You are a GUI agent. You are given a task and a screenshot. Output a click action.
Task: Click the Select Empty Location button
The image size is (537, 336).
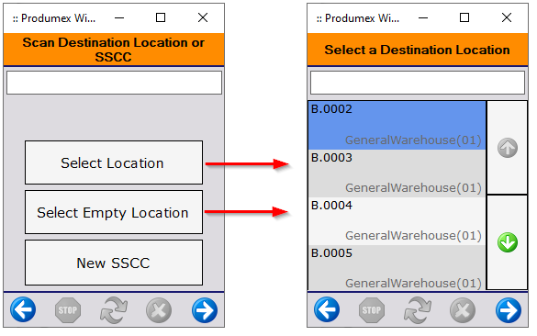click(114, 212)
